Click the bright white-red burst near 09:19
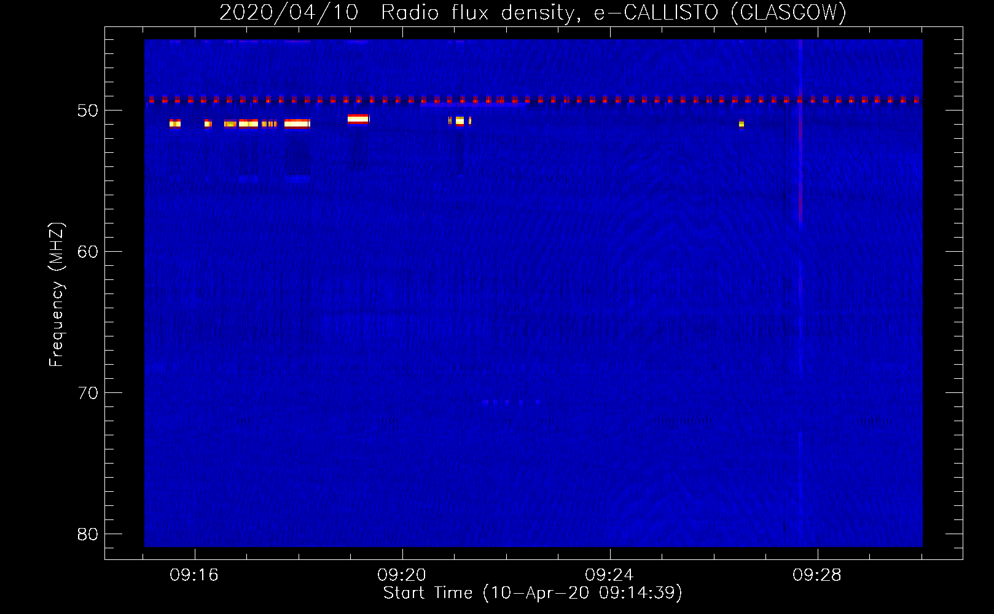Screen dimensions: 994x614 tap(358, 119)
